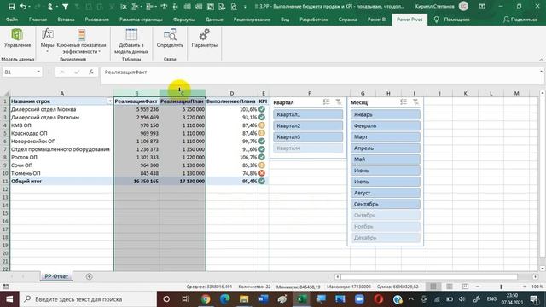This screenshot has height=307, width=546.
Task: Open Windows Start menu
Action: (x=9, y=299)
